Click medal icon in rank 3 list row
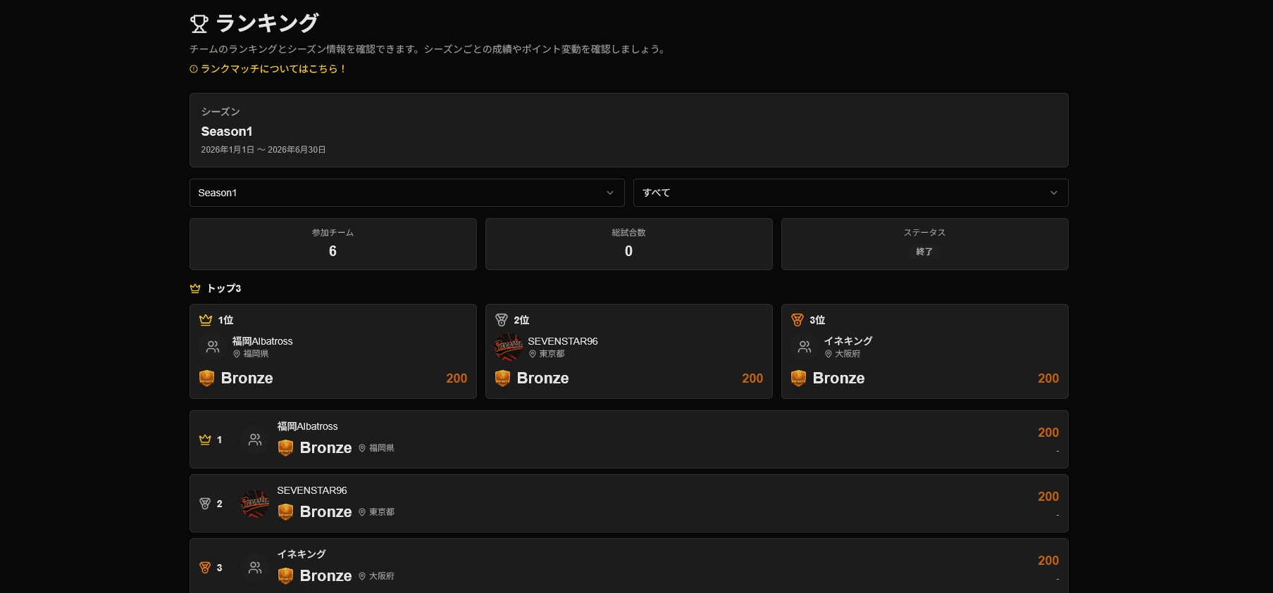This screenshot has width=1273, height=593. [x=205, y=568]
